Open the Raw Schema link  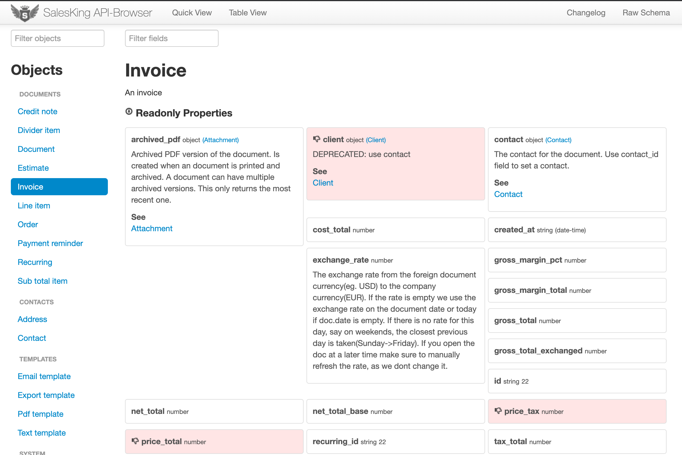[x=646, y=13]
